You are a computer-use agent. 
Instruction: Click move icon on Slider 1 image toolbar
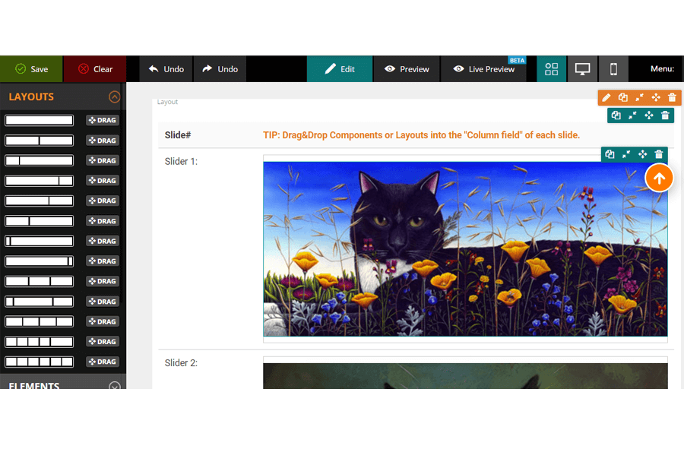click(642, 154)
